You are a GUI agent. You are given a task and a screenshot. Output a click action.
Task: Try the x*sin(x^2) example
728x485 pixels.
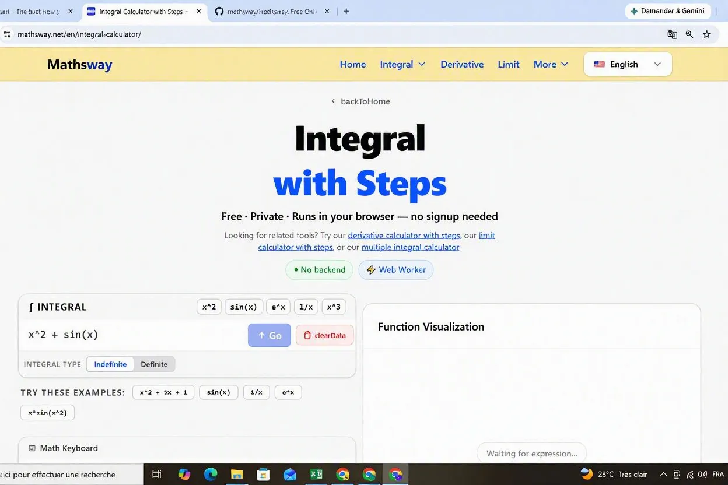pos(47,413)
